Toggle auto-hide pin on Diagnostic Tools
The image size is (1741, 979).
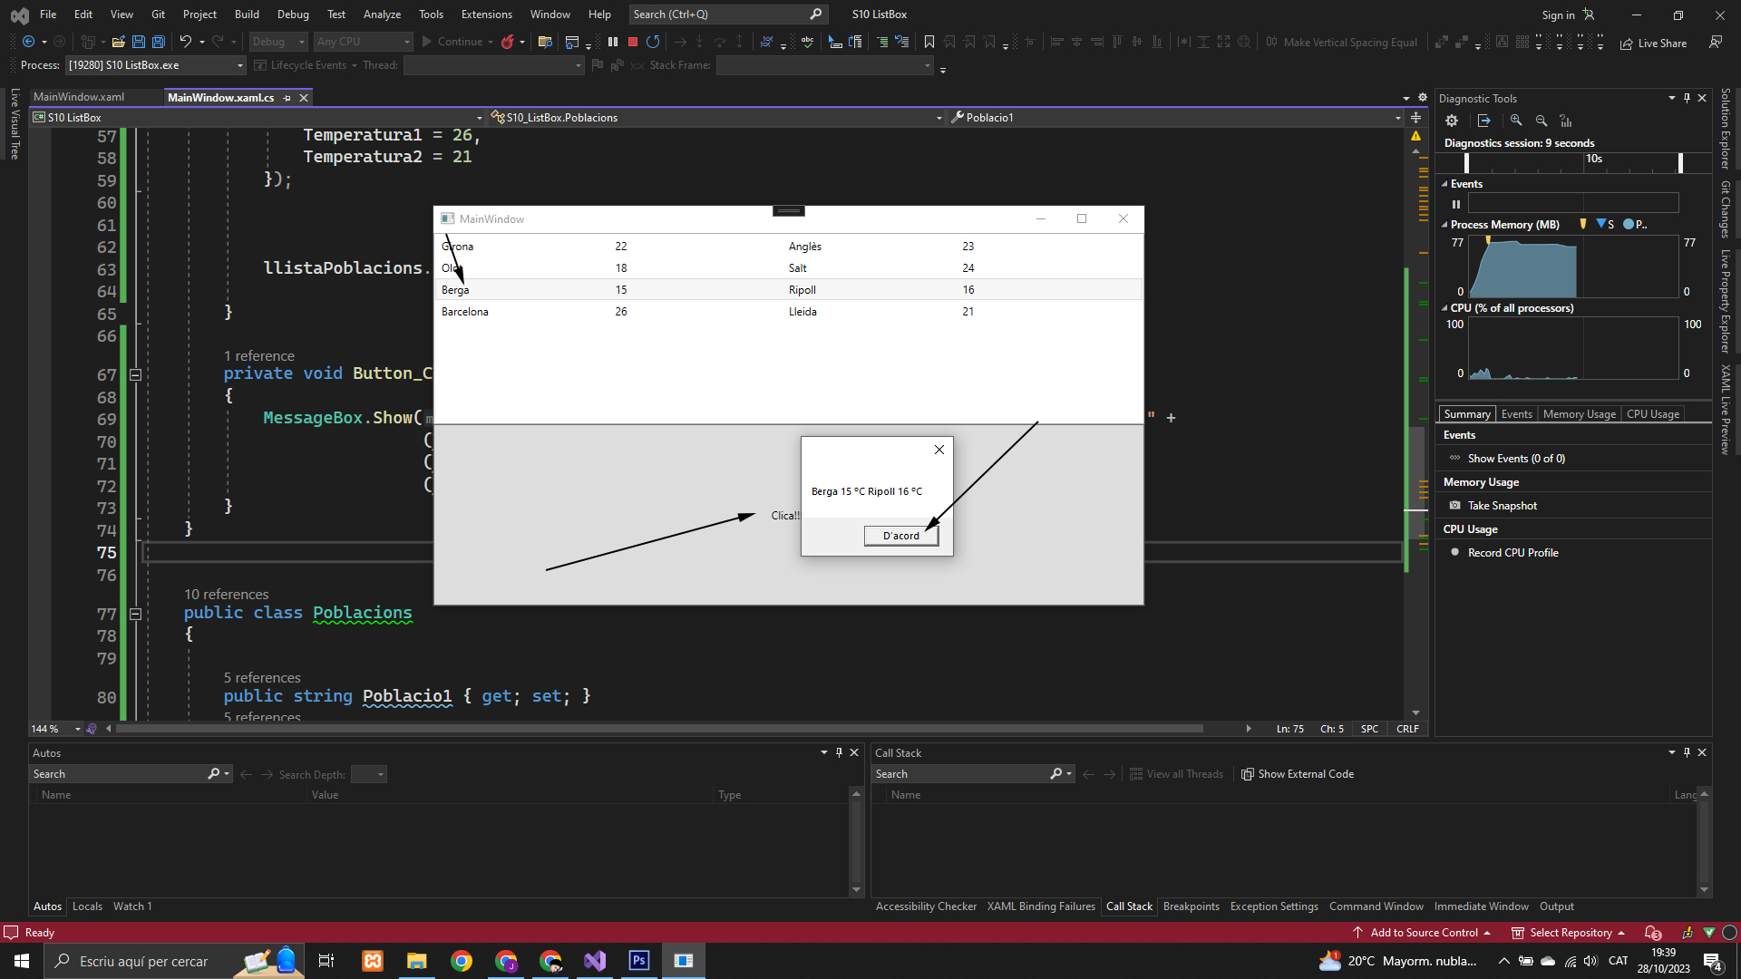[1687, 98]
